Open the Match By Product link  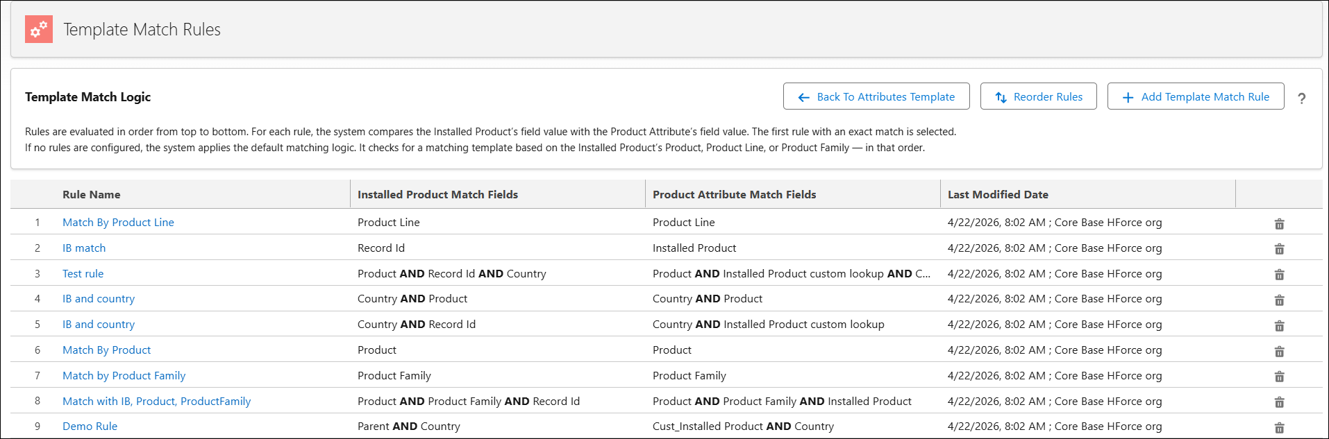(106, 350)
